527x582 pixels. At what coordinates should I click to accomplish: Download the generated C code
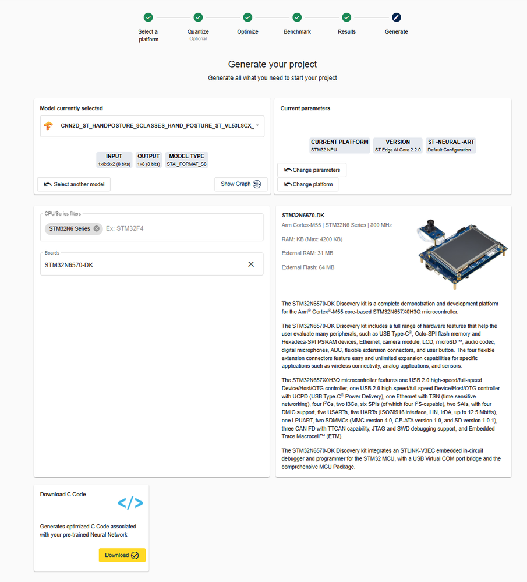pyautogui.click(x=122, y=555)
